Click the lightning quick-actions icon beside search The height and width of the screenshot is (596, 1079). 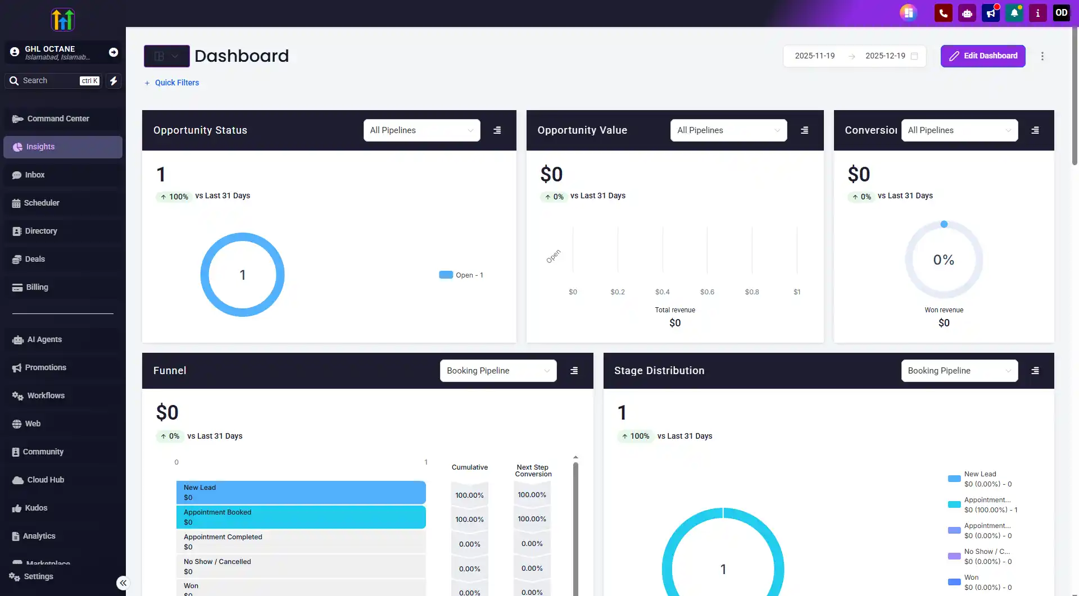[114, 81]
